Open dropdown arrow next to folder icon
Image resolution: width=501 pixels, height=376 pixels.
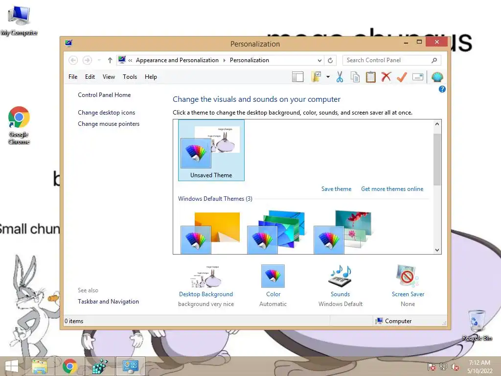pyautogui.click(x=328, y=77)
